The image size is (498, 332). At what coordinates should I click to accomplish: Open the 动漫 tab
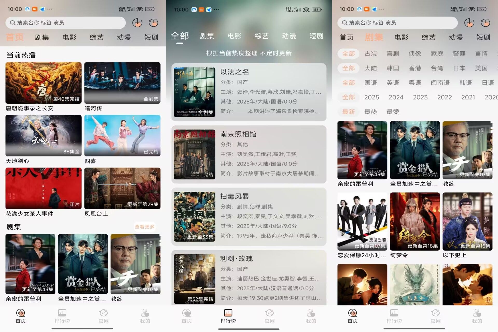124,37
